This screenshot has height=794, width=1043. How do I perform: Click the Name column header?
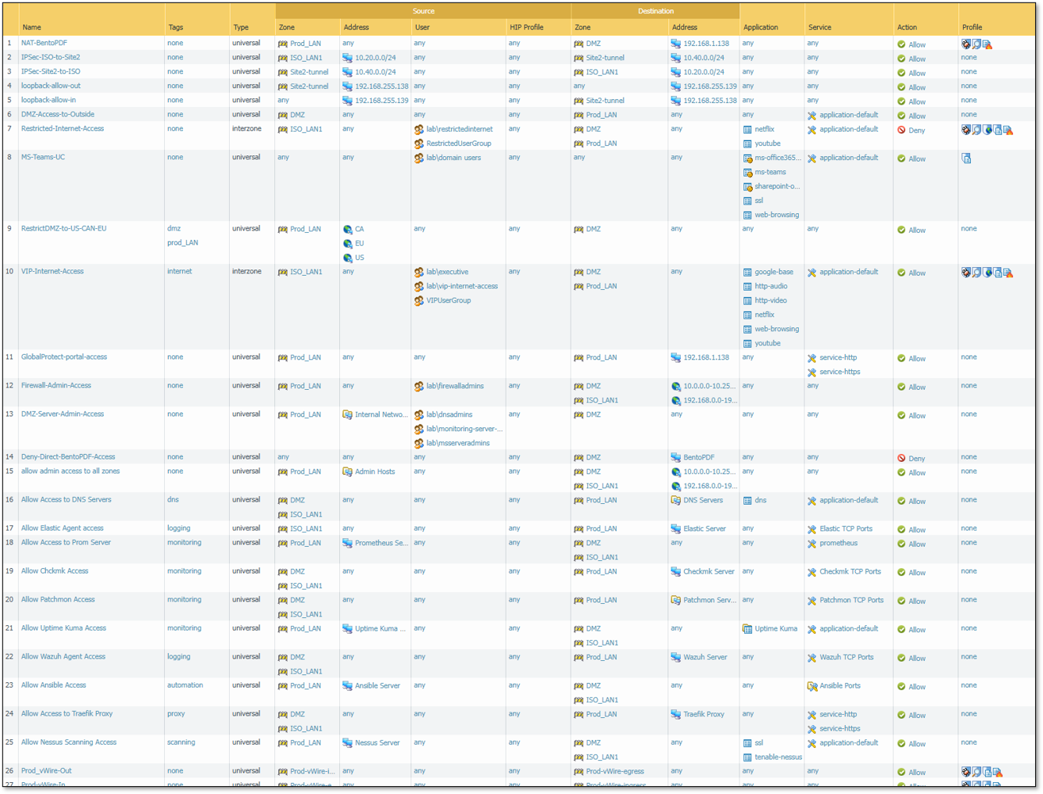[32, 27]
